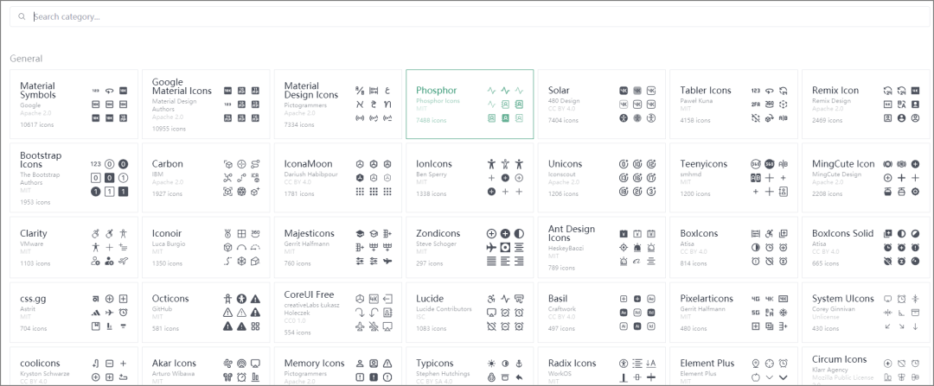Click the down arrow icon in System UIcons

click(x=916, y=326)
